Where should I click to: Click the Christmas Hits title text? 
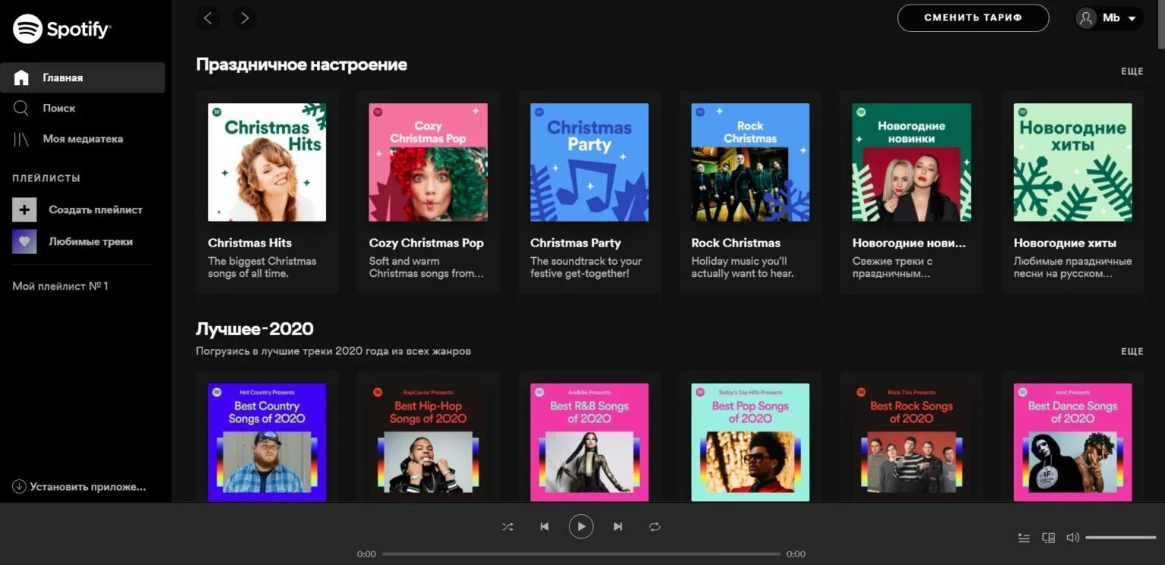coord(250,243)
